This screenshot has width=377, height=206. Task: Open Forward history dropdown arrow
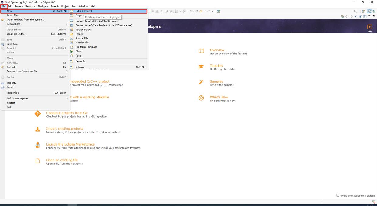click(x=213, y=11)
